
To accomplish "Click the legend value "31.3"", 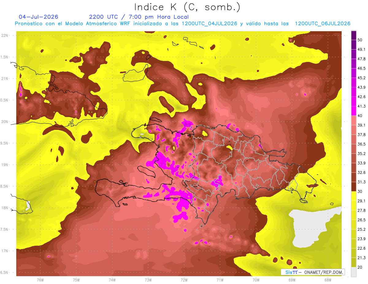I will point(361,182).
